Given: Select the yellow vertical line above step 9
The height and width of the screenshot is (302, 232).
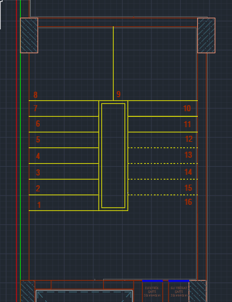Looking at the screenshot, I should (x=113, y=64).
